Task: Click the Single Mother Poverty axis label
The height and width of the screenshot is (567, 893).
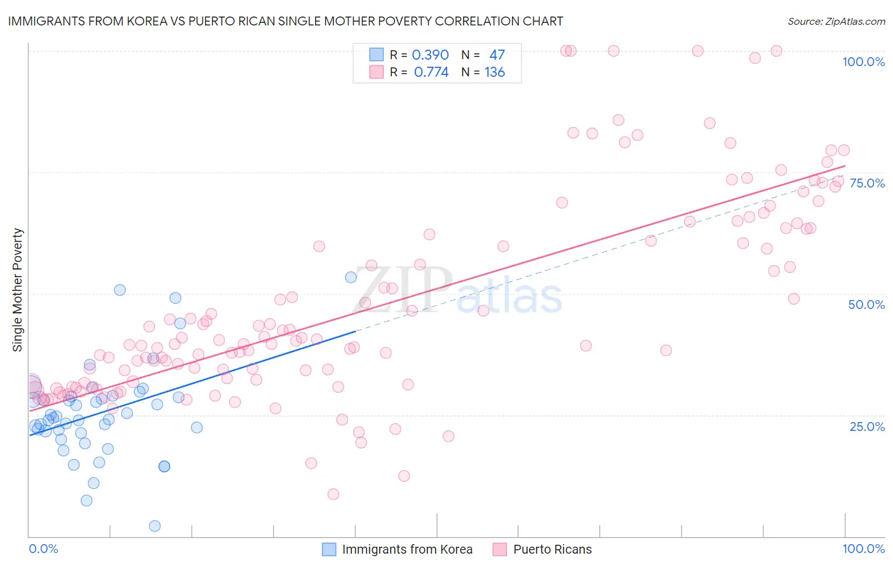Action: [18, 290]
